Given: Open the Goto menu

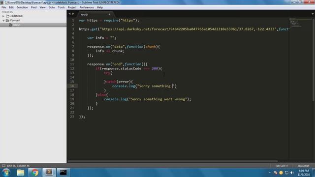Looking at the screenshot, I should click(52, 7).
